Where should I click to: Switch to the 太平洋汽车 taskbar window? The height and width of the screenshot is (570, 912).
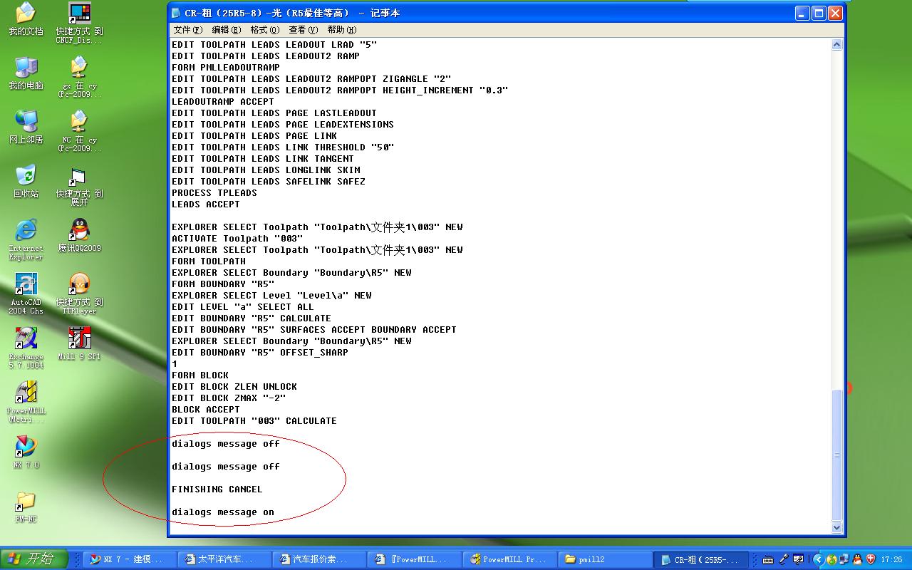(x=224, y=559)
